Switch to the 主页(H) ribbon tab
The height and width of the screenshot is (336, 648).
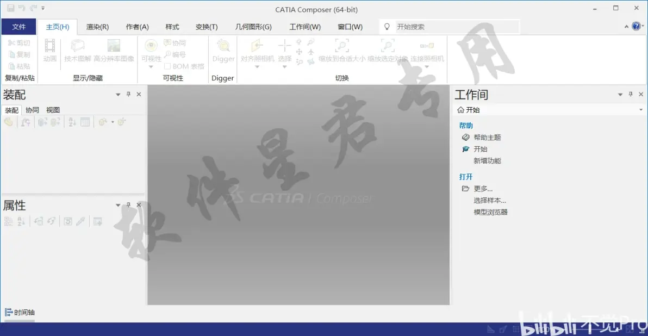(x=58, y=27)
